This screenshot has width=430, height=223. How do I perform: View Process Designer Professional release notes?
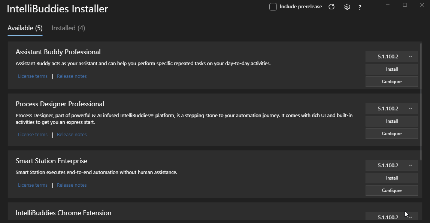point(72,135)
